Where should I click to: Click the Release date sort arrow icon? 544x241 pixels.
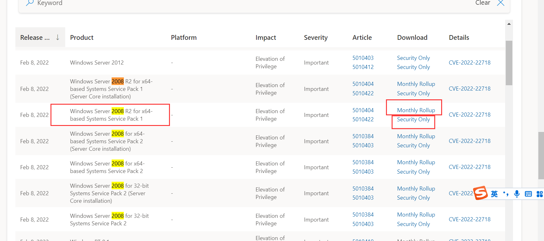[x=58, y=37]
